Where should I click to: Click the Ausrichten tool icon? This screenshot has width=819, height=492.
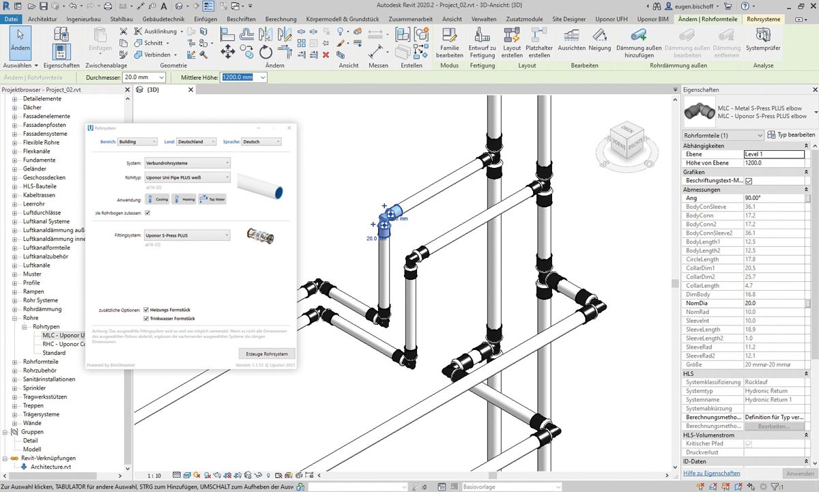coord(571,35)
